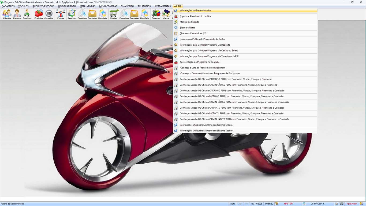Image resolution: width=366 pixels, height=206 pixels.
Task: Open the FERRAMENTAS menu
Action: click(163, 6)
